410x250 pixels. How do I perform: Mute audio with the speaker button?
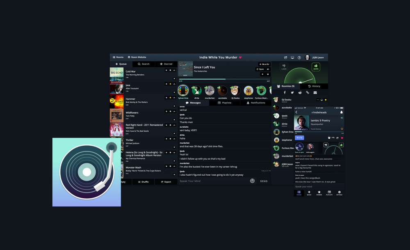tap(268, 69)
